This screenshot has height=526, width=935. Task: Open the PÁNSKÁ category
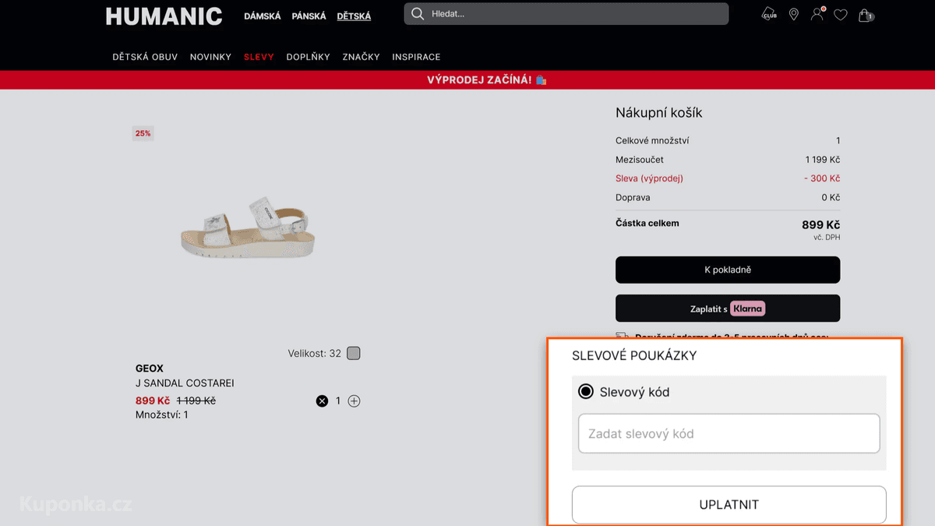click(309, 16)
